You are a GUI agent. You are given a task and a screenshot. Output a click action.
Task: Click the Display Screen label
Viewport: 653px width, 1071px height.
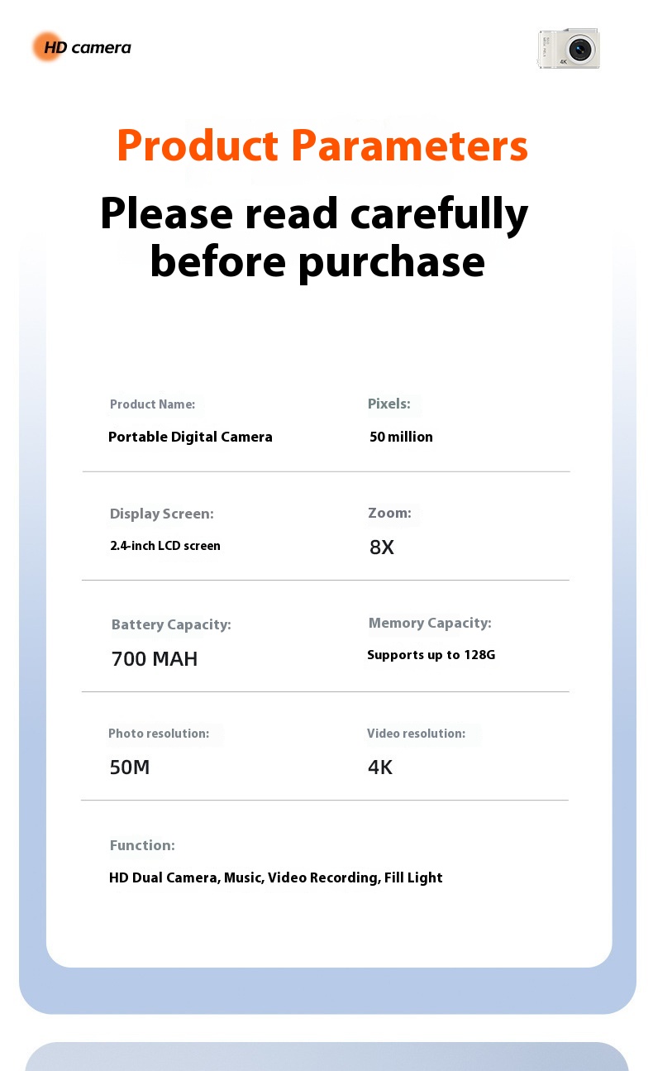coord(161,514)
